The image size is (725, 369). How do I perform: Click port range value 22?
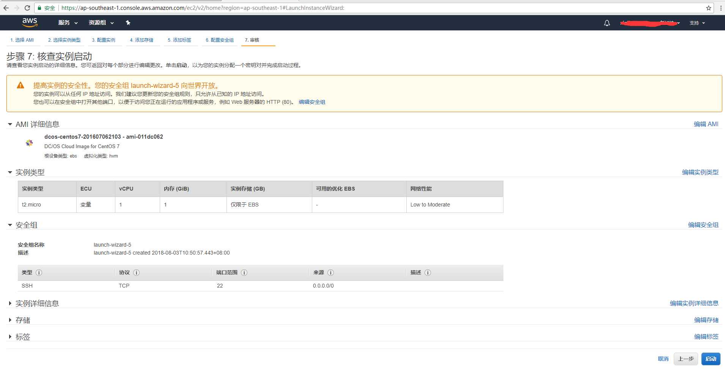220,286
